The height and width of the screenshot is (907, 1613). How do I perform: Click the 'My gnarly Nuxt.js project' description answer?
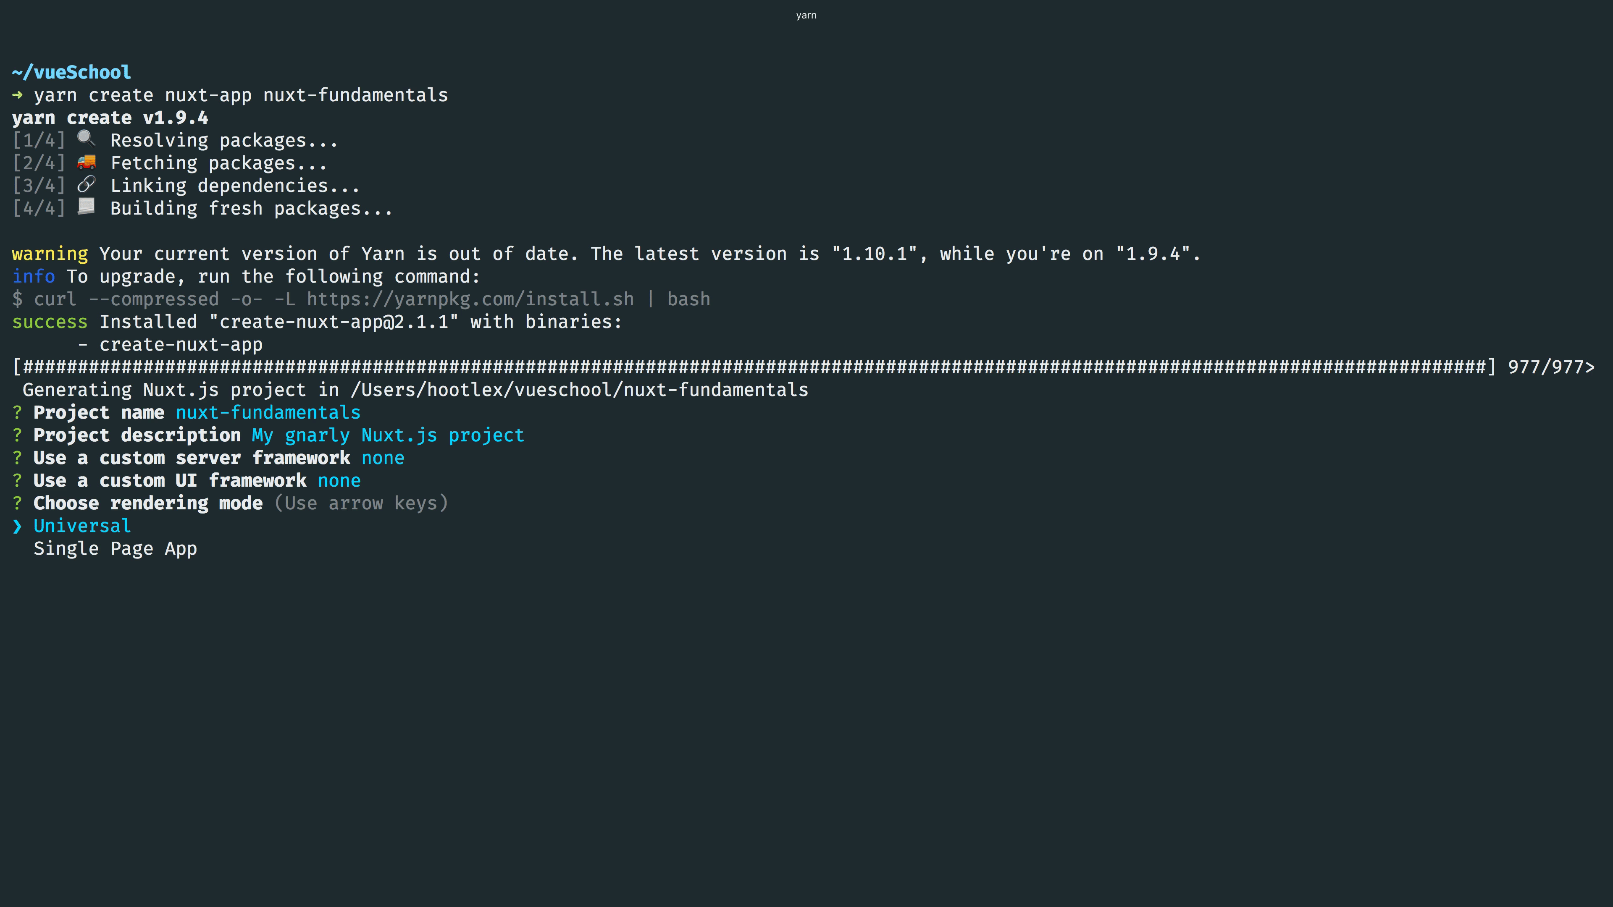pos(388,435)
